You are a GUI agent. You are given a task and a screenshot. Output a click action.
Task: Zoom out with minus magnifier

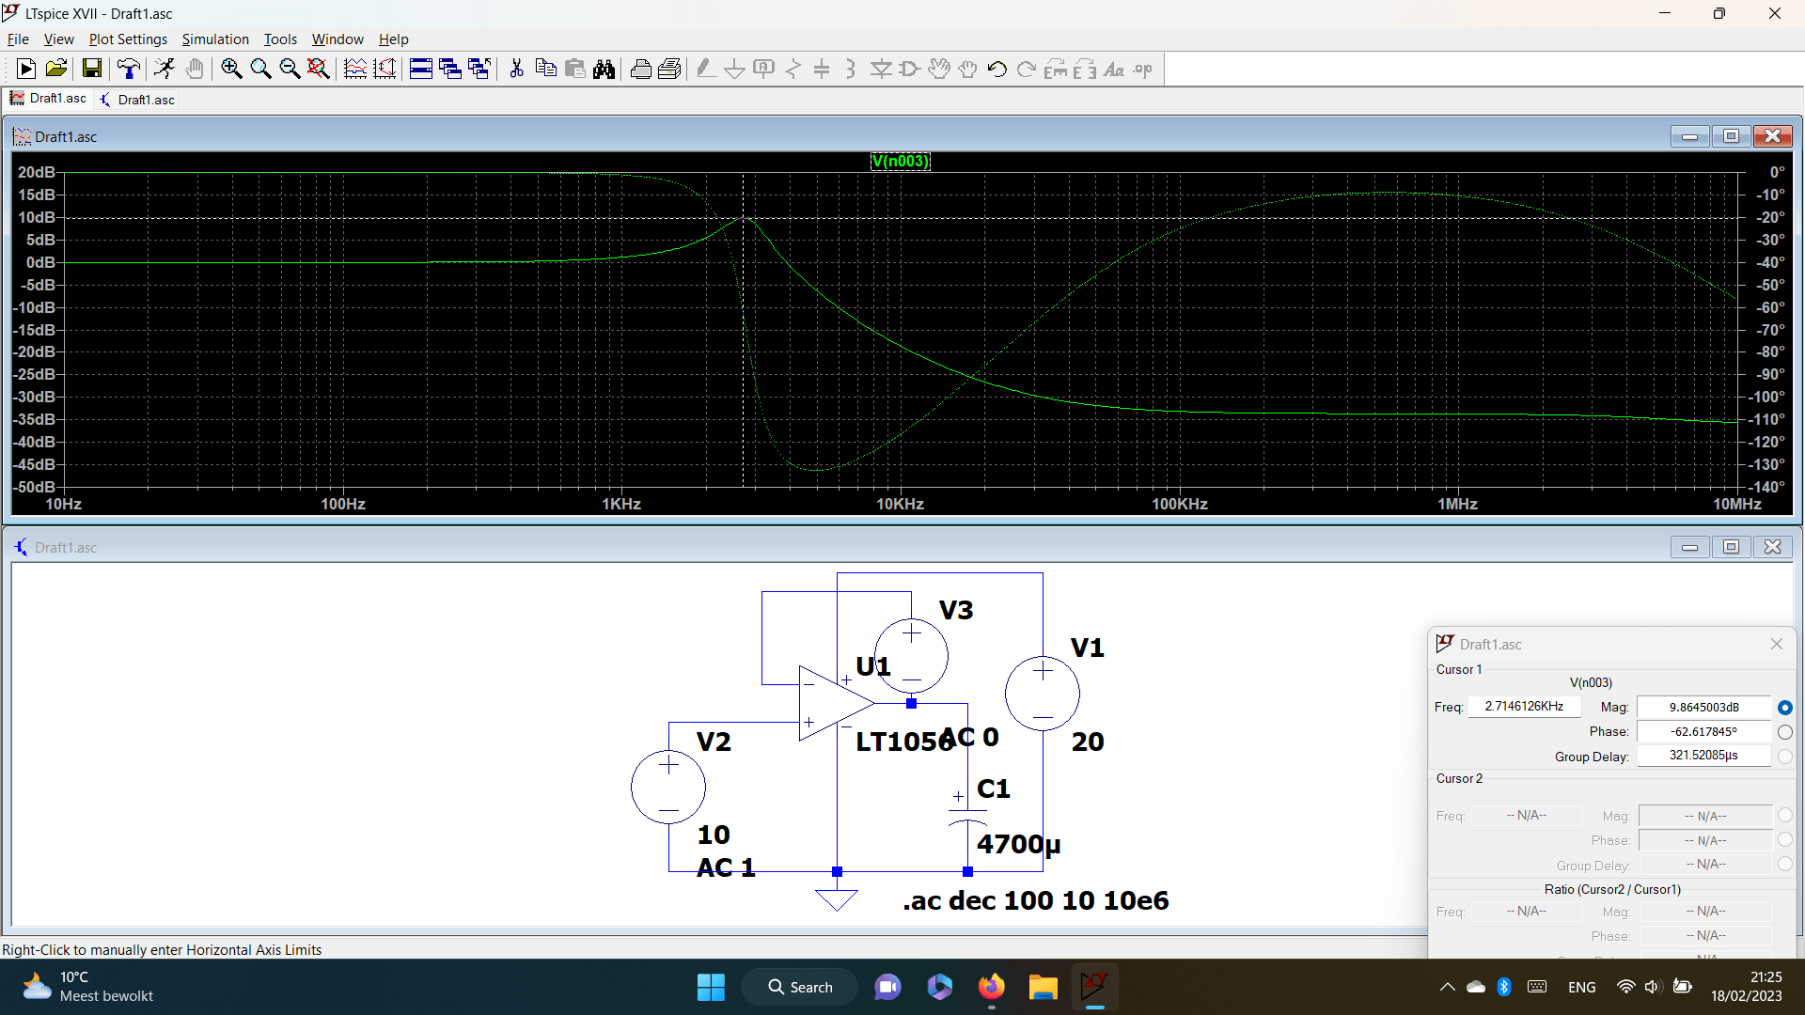(x=290, y=69)
